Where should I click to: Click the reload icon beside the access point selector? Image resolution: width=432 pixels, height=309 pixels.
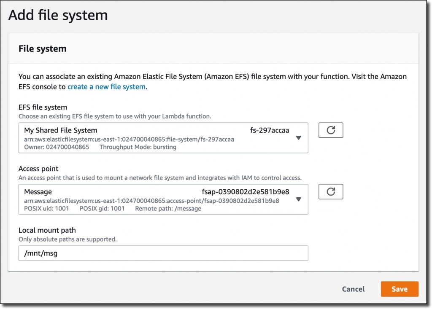coord(331,191)
